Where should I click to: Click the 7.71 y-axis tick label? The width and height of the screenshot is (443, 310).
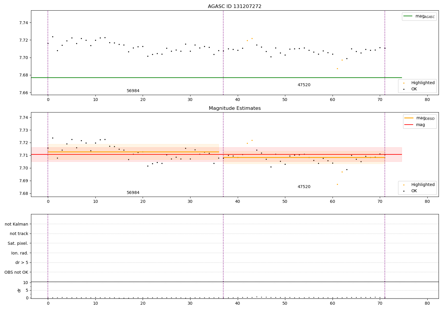point(24,156)
